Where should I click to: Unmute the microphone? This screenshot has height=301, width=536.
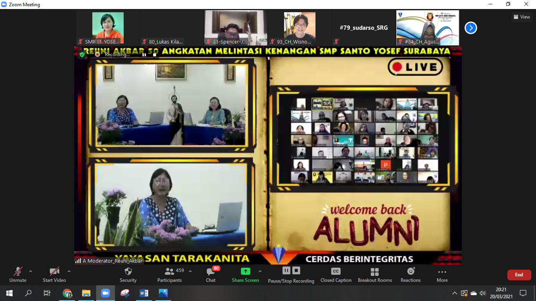[18, 275]
